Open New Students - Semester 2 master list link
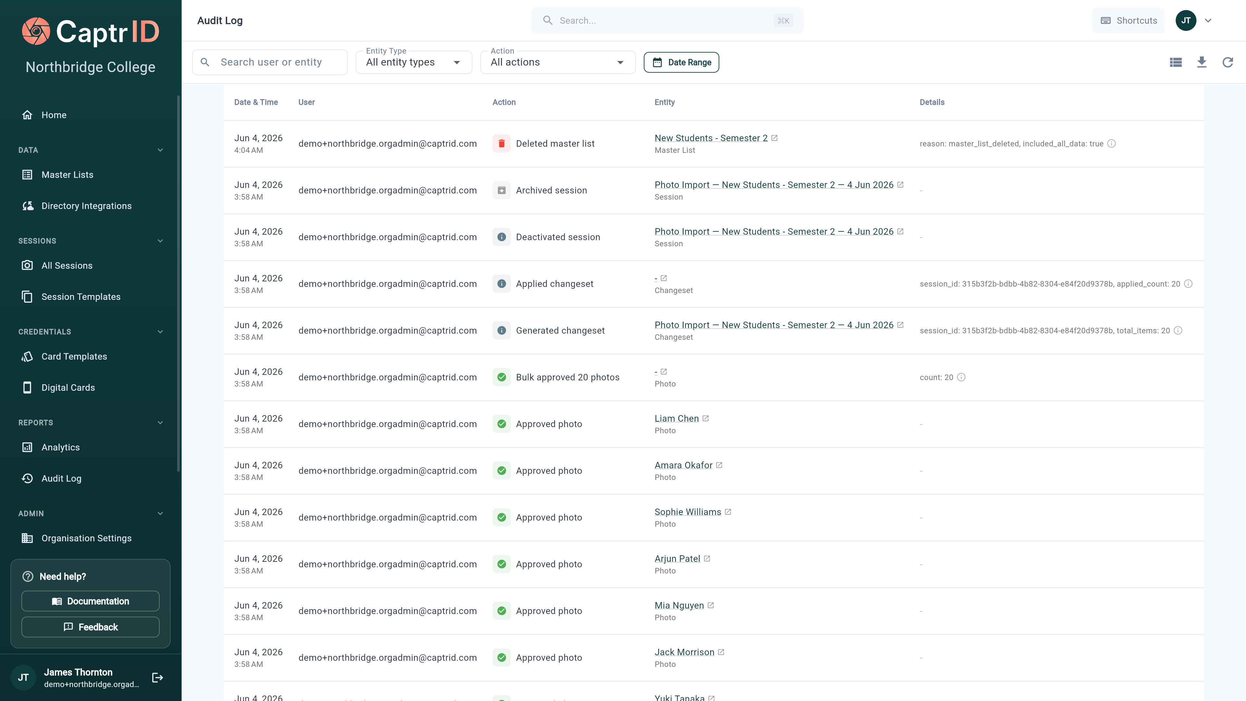Screen dimensions: 1246x701 click(711, 138)
